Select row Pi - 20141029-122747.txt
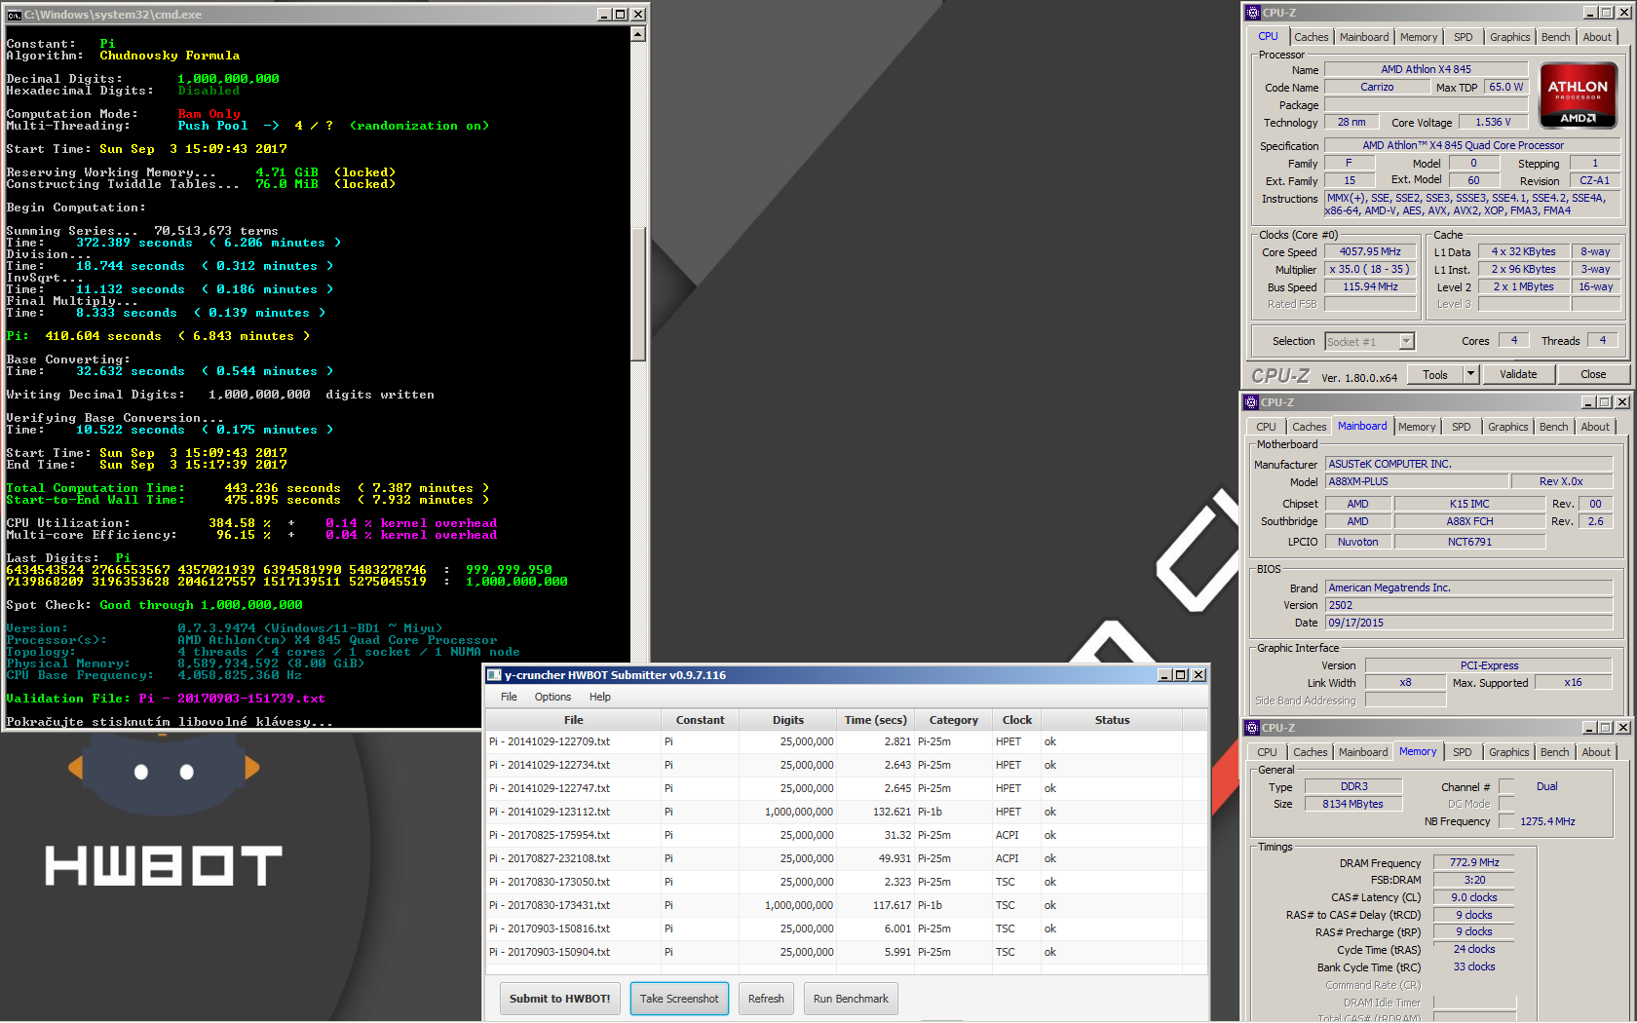Screen dimensions: 1637x1023 tap(846, 788)
